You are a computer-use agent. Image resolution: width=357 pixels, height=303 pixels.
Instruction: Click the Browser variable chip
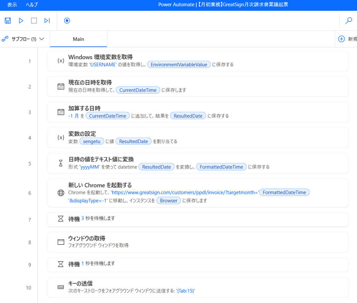pos(169,201)
